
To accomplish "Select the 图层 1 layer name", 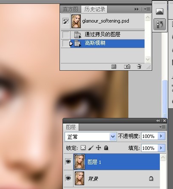I will coord(94,162).
